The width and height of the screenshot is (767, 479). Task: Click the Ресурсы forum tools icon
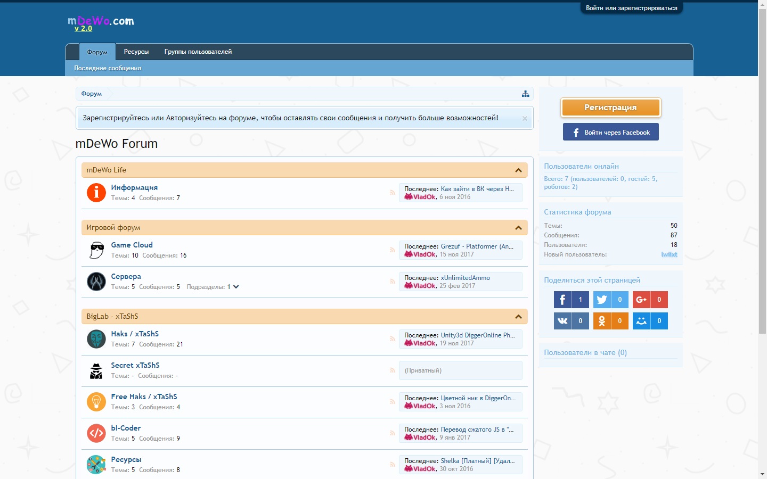pyautogui.click(x=96, y=465)
